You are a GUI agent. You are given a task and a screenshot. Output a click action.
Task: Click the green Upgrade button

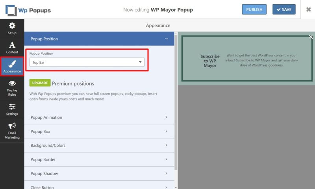[40, 83]
